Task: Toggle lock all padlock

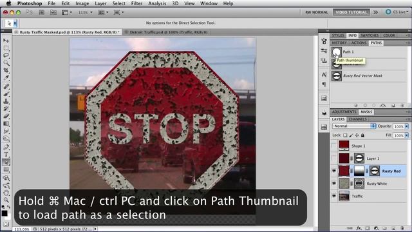Action: click(x=362, y=135)
